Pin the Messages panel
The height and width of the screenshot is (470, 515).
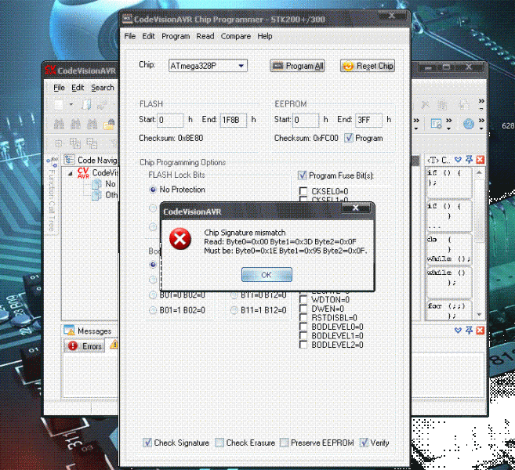[469, 331]
